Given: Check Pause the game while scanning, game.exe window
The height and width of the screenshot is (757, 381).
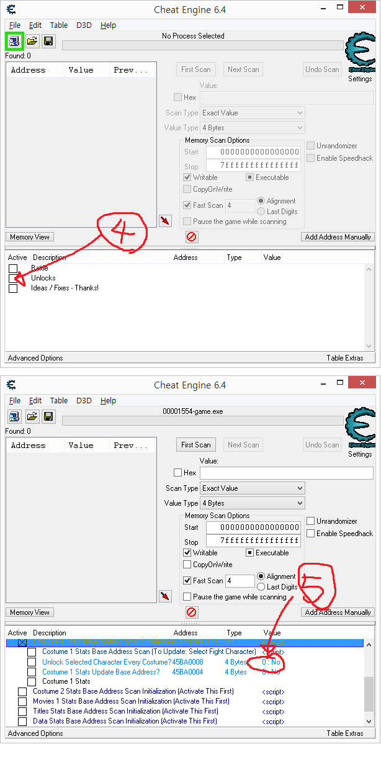Looking at the screenshot, I should point(187,597).
